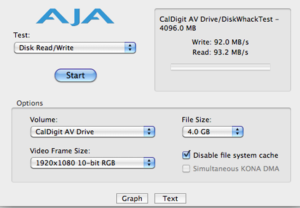
Task: Click the Test dropdown's blue stepper arrows
Action: coord(130,48)
